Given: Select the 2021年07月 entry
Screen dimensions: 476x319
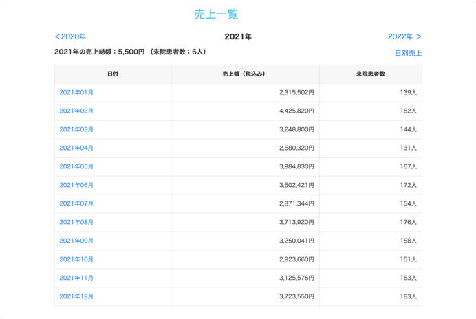Looking at the screenshot, I should click(x=76, y=203).
